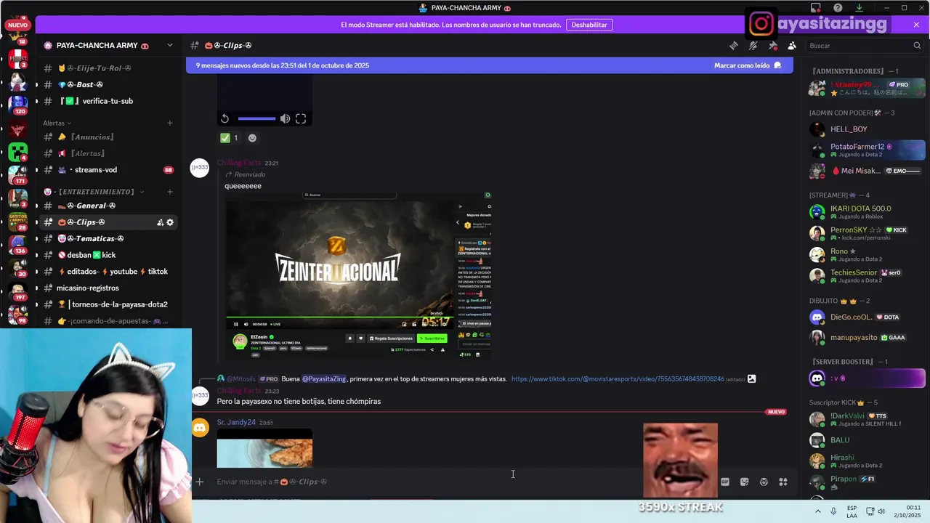930x523 pixels.
Task: Open Clips channel settings gear
Action: coord(170,222)
